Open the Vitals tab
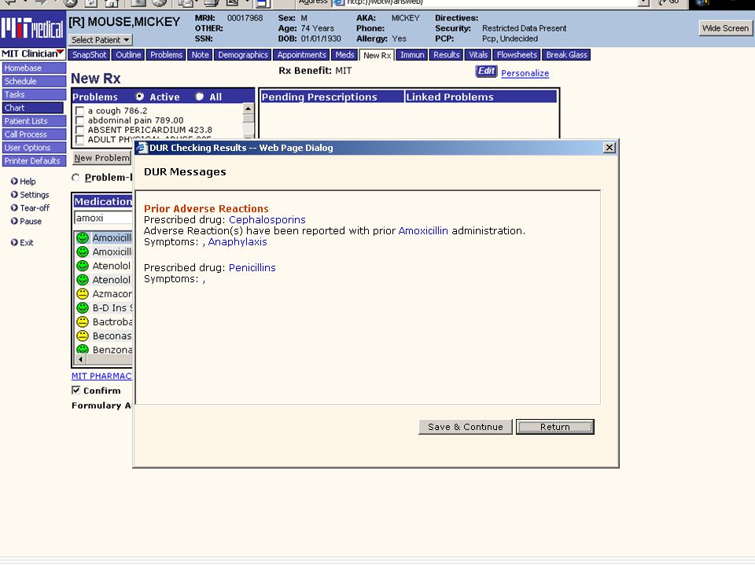 click(x=478, y=55)
